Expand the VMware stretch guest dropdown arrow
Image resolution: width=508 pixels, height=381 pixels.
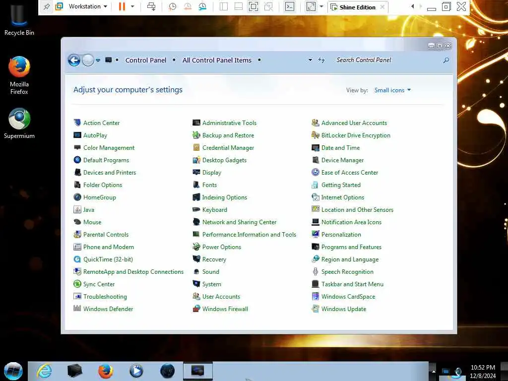(x=321, y=6)
